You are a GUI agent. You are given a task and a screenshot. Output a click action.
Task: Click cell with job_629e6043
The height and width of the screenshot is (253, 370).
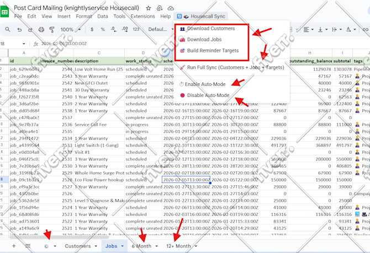coord(24,69)
